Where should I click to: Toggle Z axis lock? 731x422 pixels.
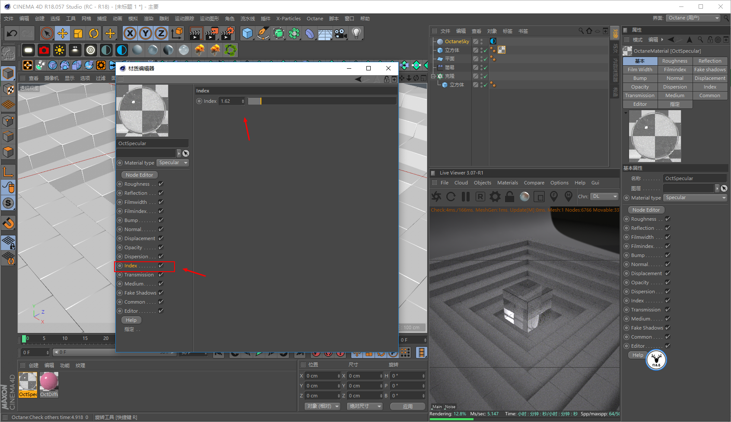[x=161, y=33]
